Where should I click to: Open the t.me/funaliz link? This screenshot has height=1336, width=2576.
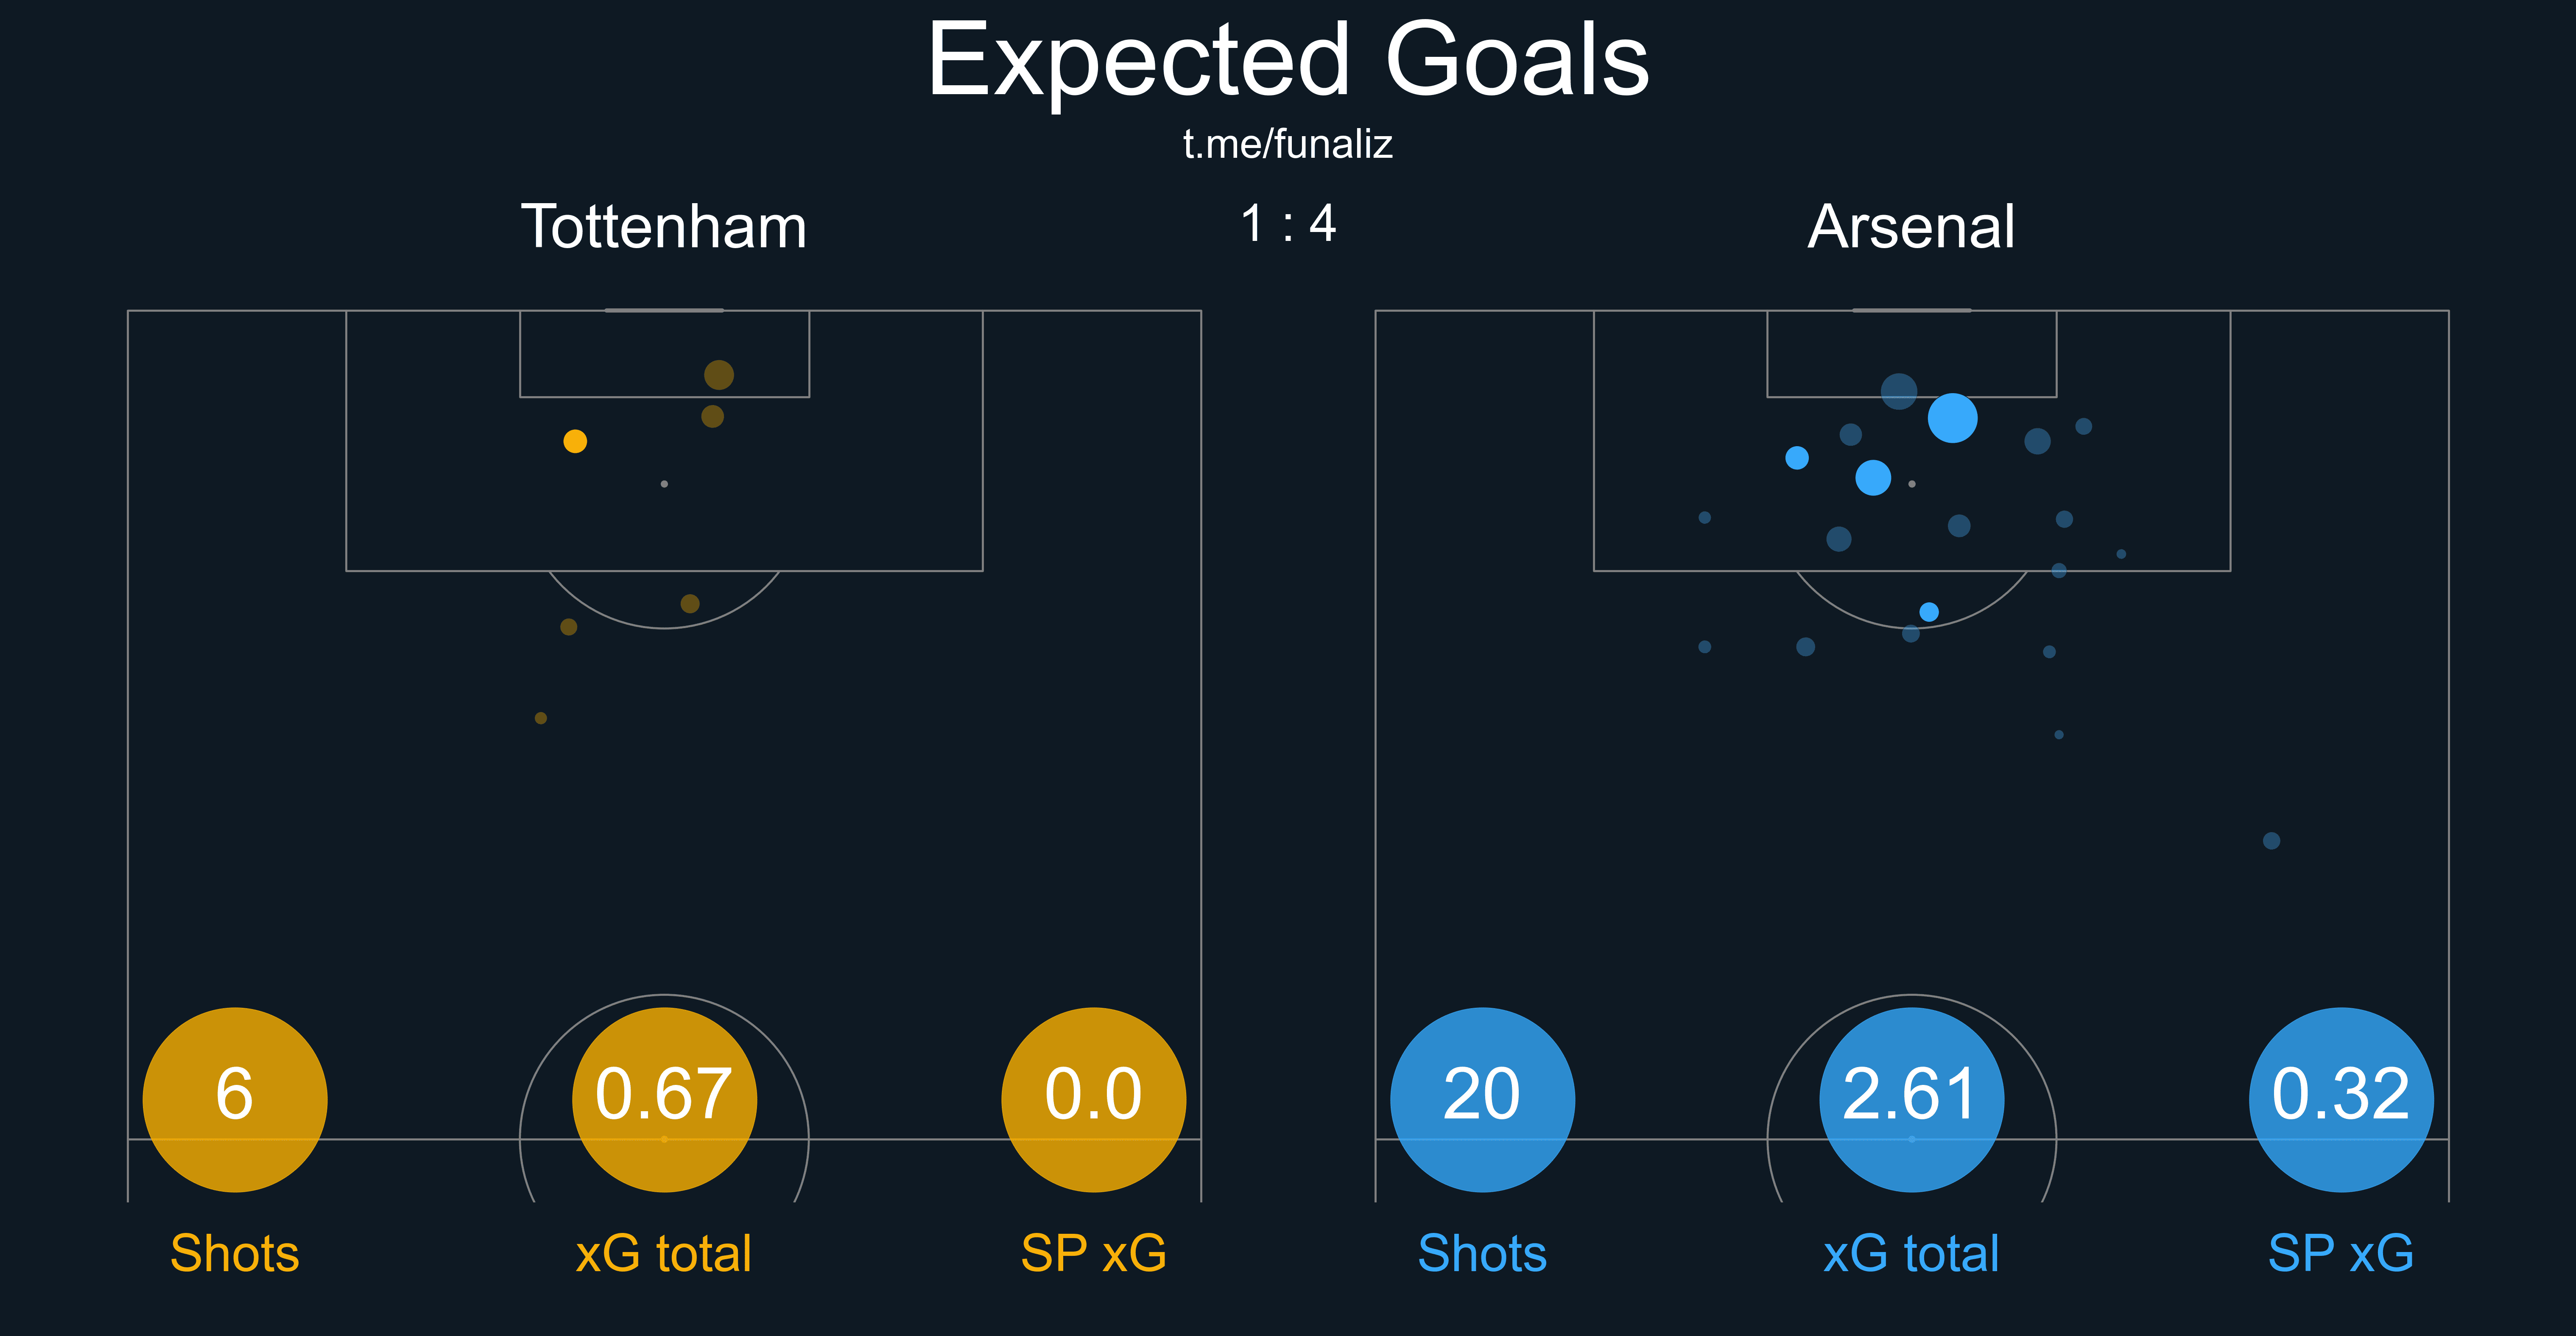coord(1287,145)
